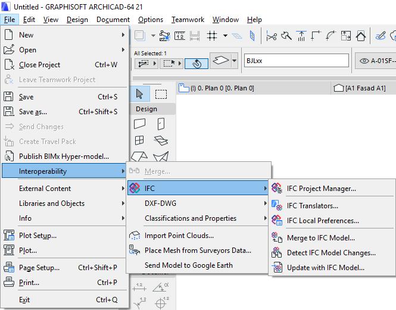The width and height of the screenshot is (396, 310).
Task: Choose Print from the File menu
Action: point(65,282)
